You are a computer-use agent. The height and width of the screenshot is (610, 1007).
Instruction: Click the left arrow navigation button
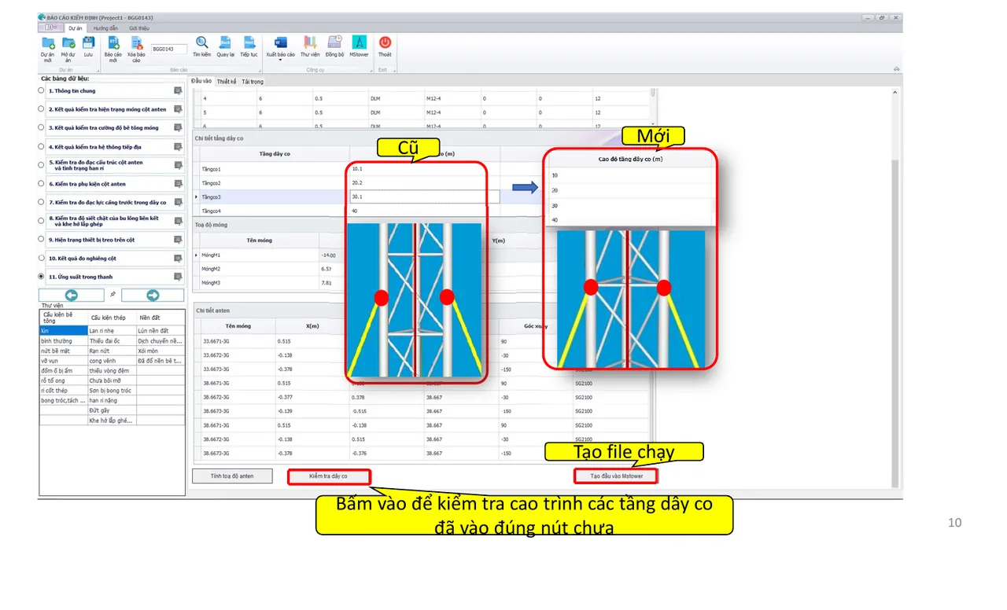pos(71,296)
